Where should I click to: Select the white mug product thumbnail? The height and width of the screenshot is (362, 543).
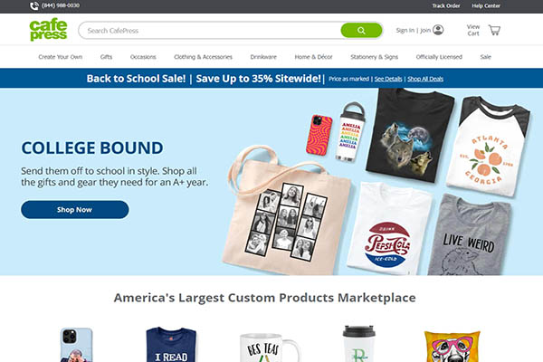pyautogui.click(x=270, y=348)
